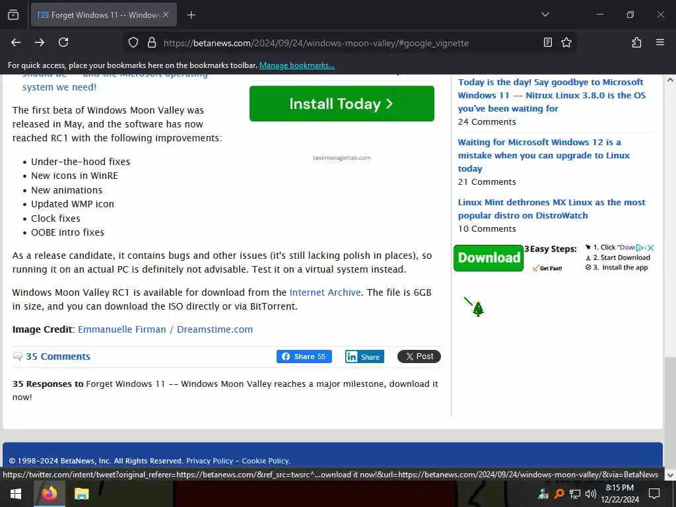Click the page scrollbar up arrow
This screenshot has width=676, height=507.
670,80
